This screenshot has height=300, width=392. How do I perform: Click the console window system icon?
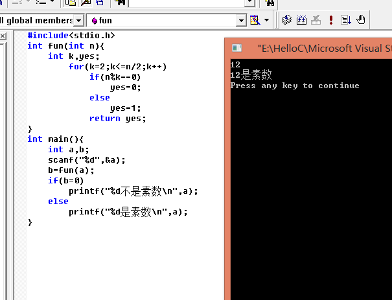236,48
